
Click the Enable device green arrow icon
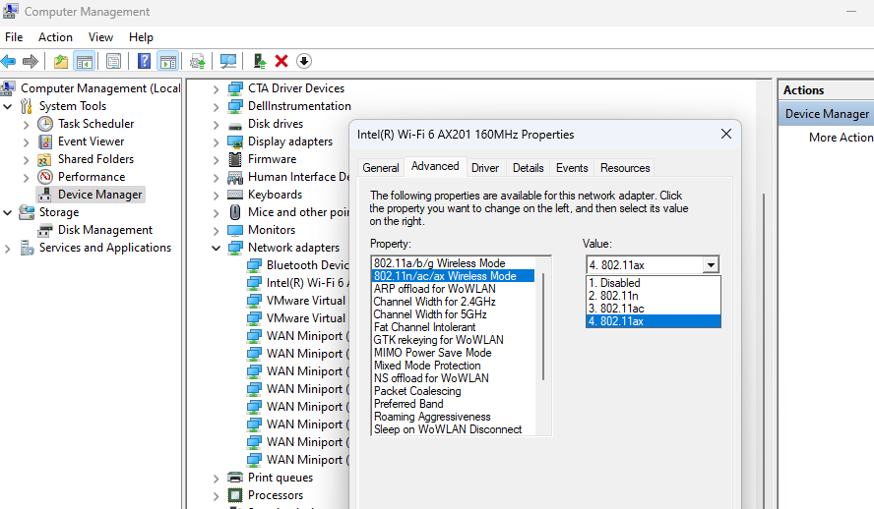click(x=259, y=61)
